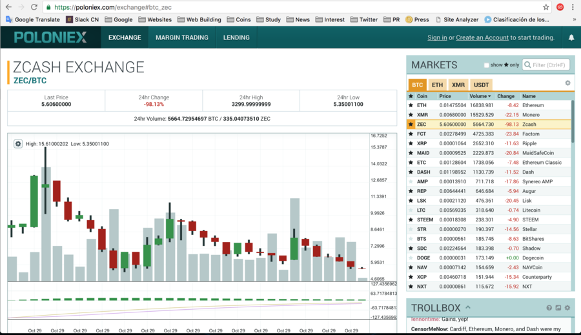
Task: Open chart settings gear icon
Action: pyautogui.click(x=18, y=144)
